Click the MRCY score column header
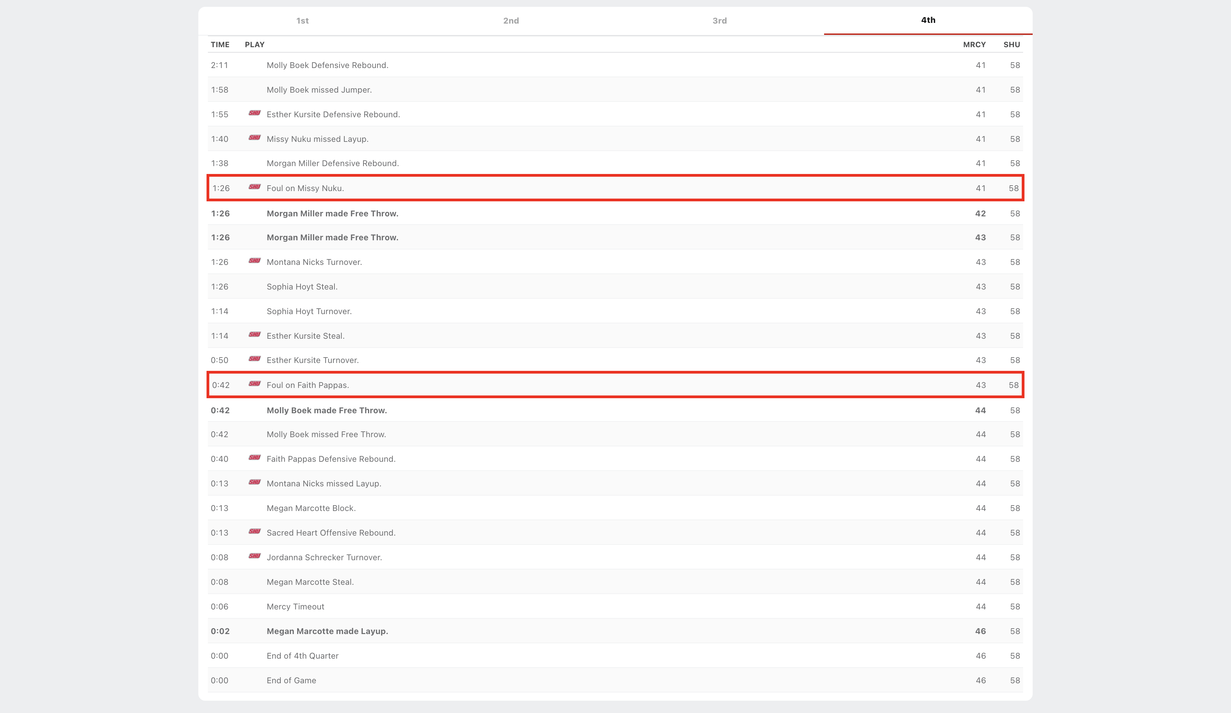Viewport: 1231px width, 713px height. pyautogui.click(x=974, y=44)
